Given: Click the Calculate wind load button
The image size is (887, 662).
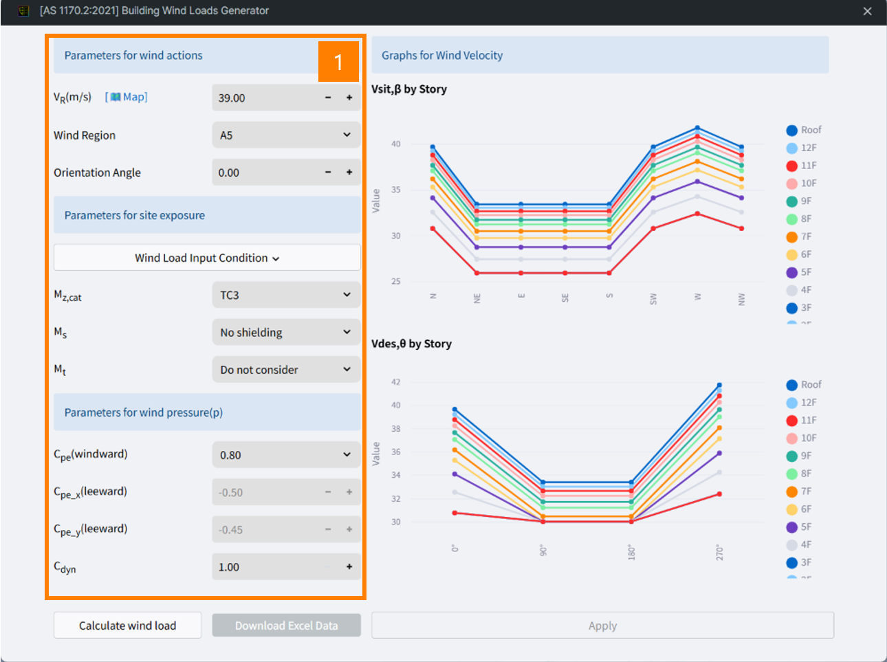Looking at the screenshot, I should [127, 625].
